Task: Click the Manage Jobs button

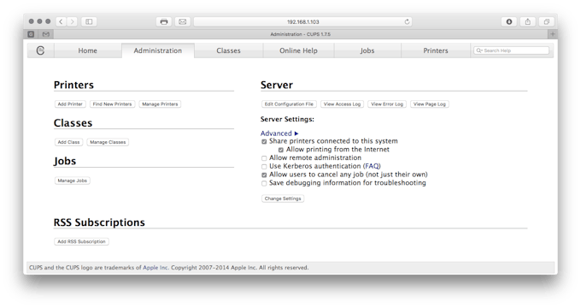Action: click(73, 181)
